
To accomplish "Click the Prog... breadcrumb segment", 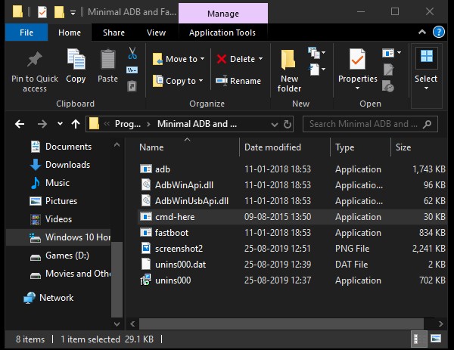I will pos(128,124).
